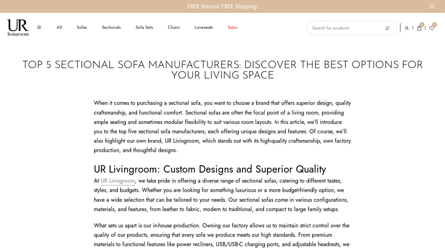Viewport: 445px width, 250px height.
Task: Open the Sofa Sets category
Action: click(144, 27)
